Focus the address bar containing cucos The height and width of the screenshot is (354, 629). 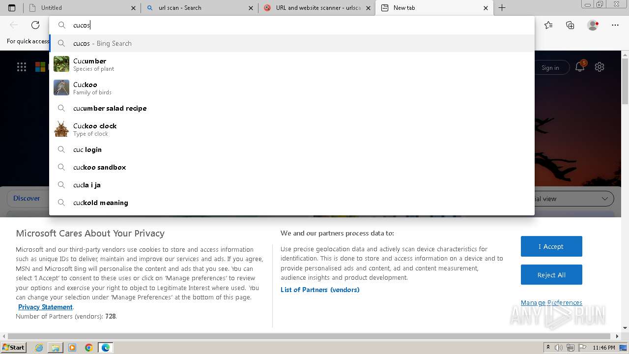click(x=291, y=25)
